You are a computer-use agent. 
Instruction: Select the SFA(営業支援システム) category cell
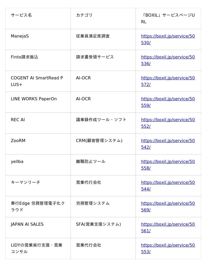(x=98, y=224)
